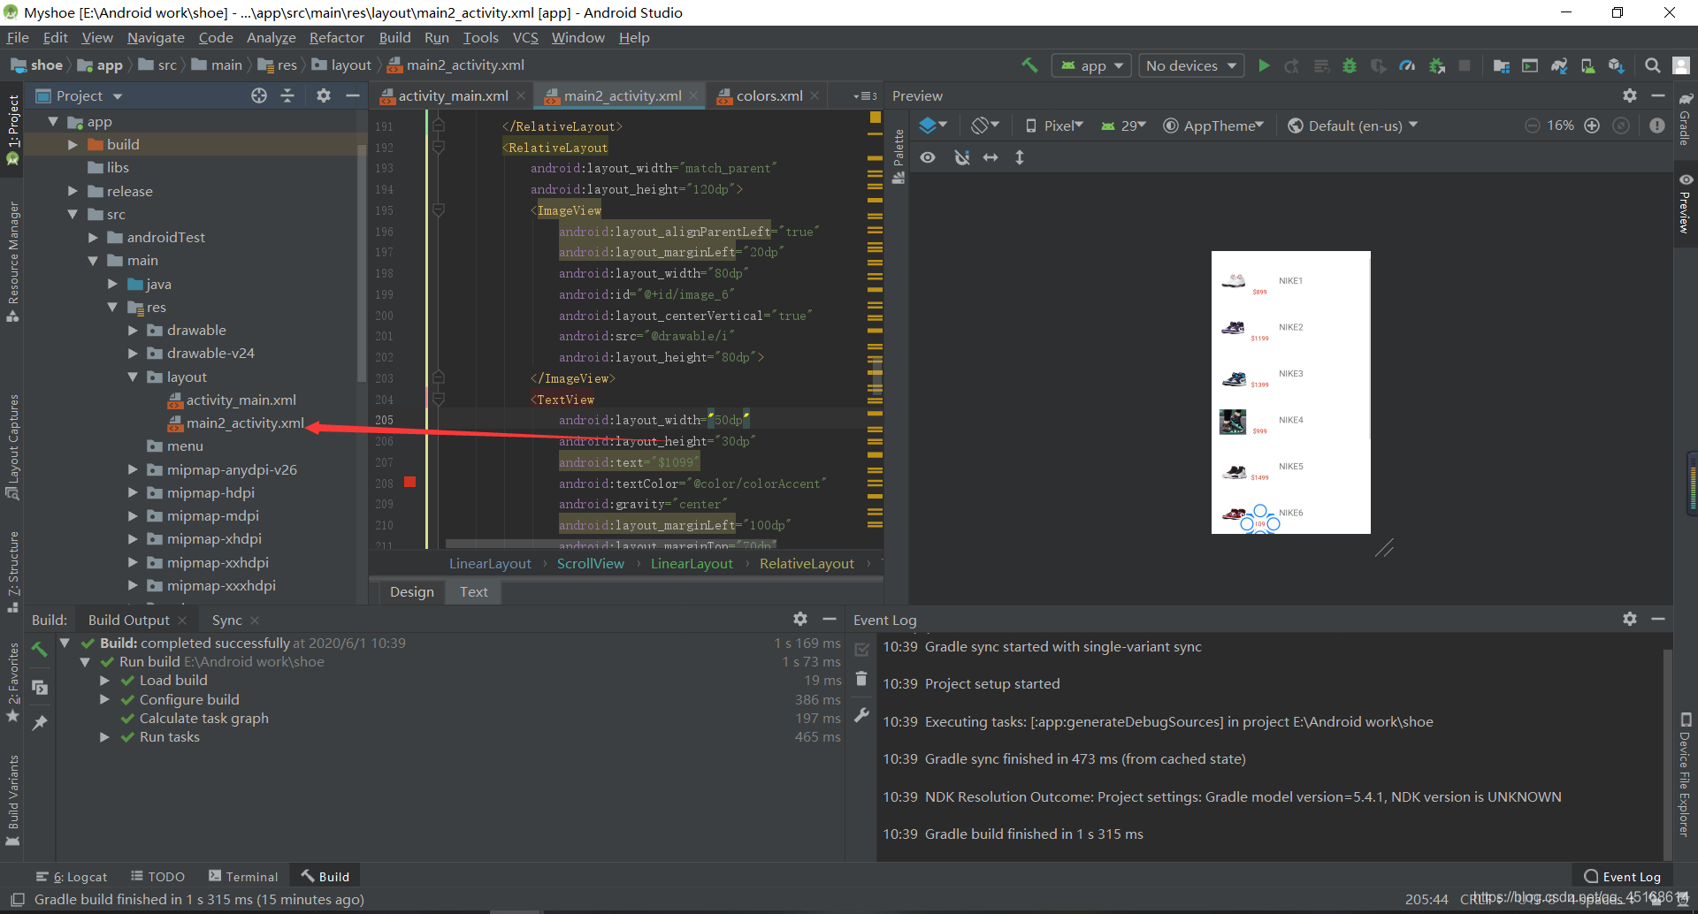Open the Refactor menu
The image size is (1698, 914).
click(336, 37)
